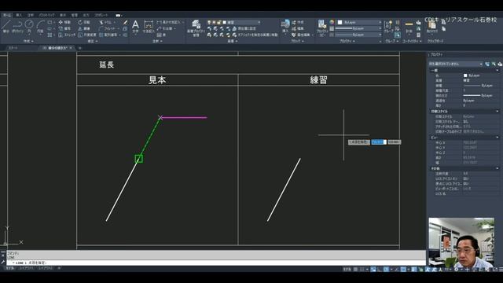Viewport: 503px width, 283px height.
Task: Select the Circle (円) tool
Action: (x=29, y=26)
